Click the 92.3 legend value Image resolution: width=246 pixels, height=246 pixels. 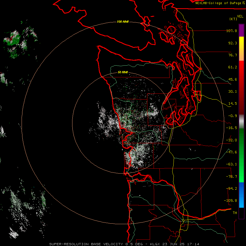tap(233, 43)
